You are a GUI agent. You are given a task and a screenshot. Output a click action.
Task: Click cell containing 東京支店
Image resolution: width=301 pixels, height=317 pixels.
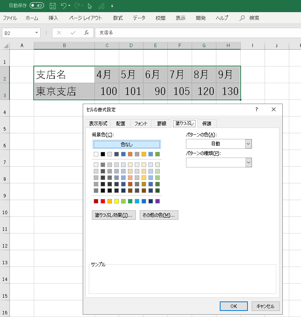click(64, 91)
